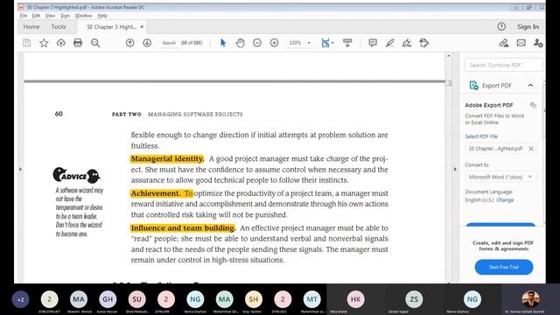This screenshot has height=315, width=560.
Task: Upload file to cloud icon
Action: tap(60, 43)
